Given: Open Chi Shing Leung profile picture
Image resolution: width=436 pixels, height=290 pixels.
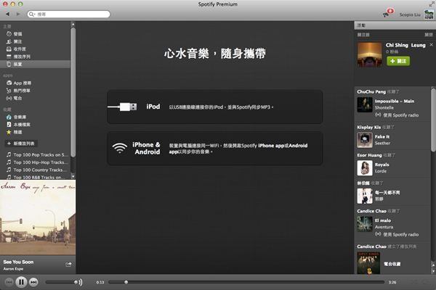Looking at the screenshot, I should 370,54.
